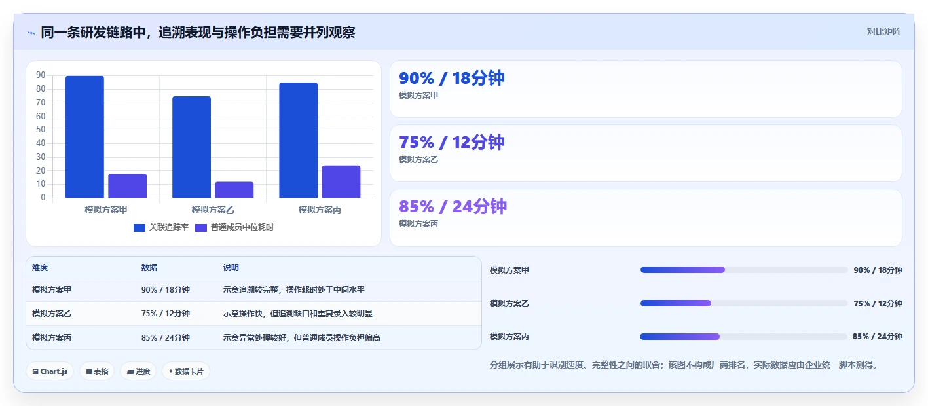Click the 90% / 18分钟 progress value
Screen dimensions: 928x406
click(878, 270)
